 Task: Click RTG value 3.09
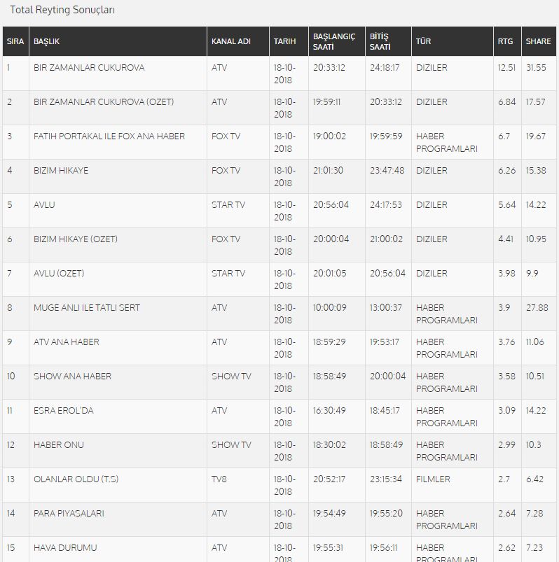pos(507,410)
